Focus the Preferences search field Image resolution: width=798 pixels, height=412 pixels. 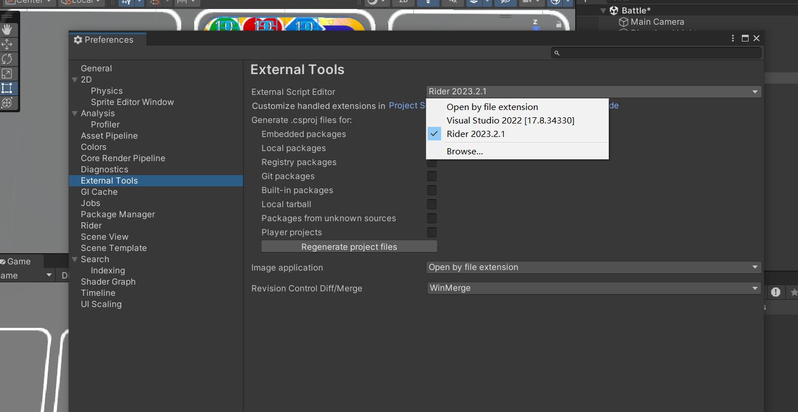click(x=656, y=53)
